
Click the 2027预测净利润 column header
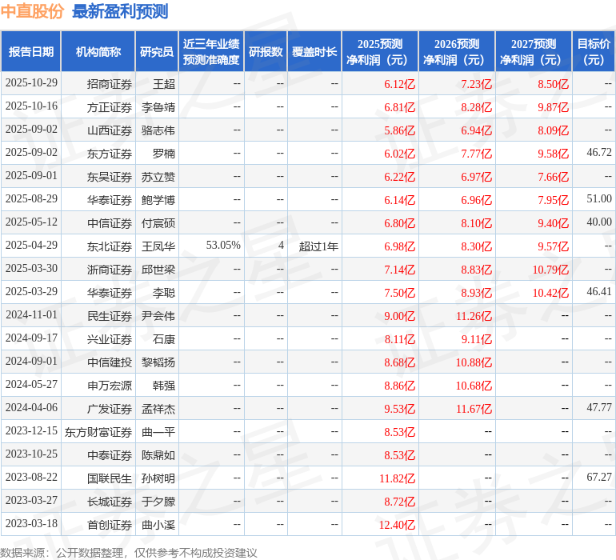click(533, 52)
